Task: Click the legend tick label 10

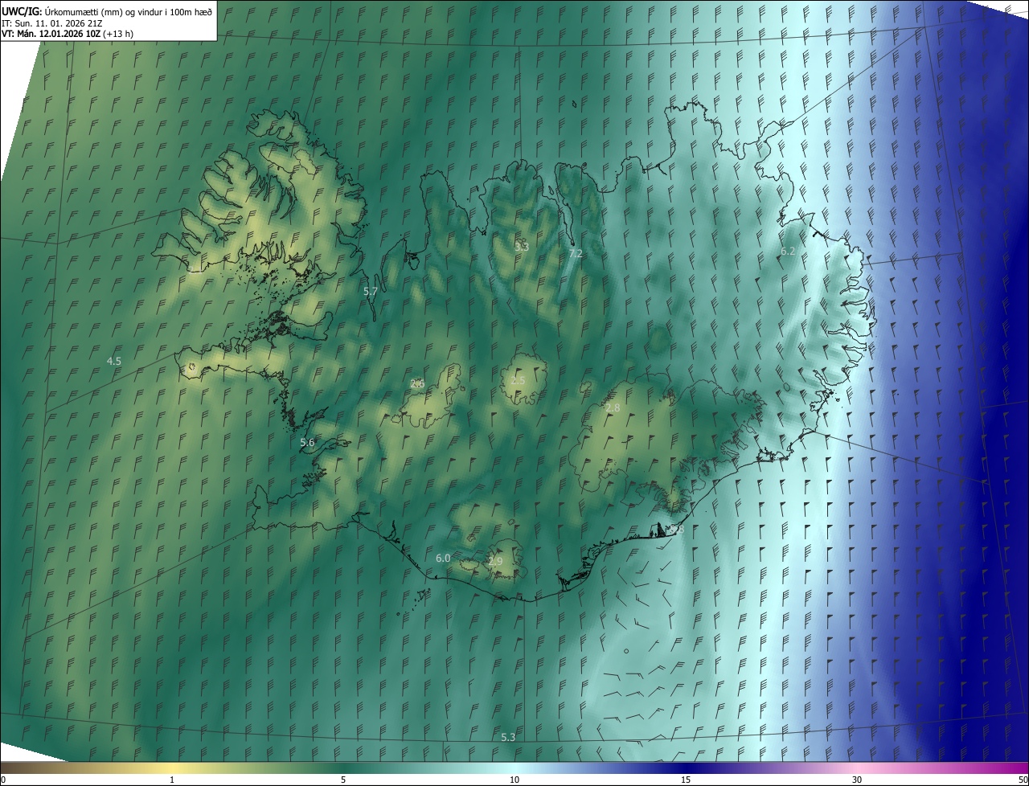Action: point(514,780)
